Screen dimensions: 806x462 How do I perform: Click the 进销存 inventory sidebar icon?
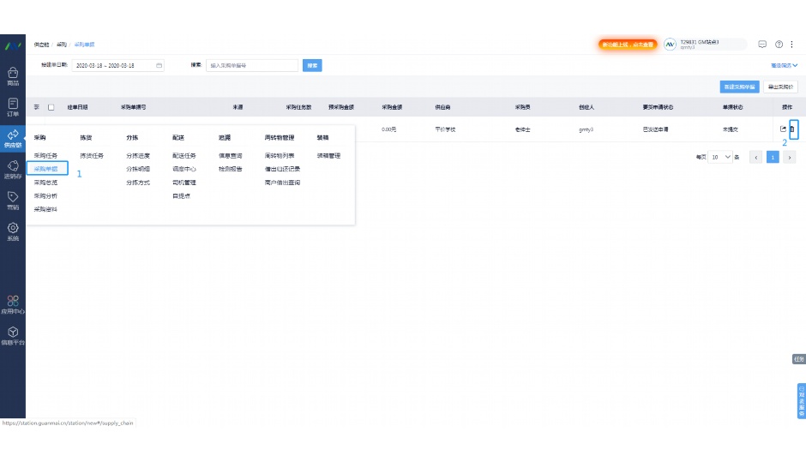(x=13, y=169)
